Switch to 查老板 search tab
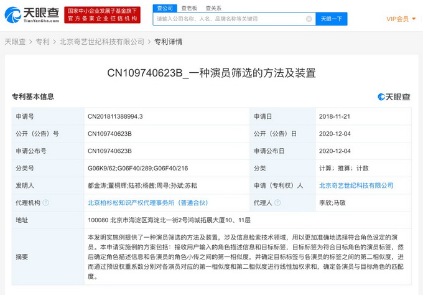 (189, 8)
